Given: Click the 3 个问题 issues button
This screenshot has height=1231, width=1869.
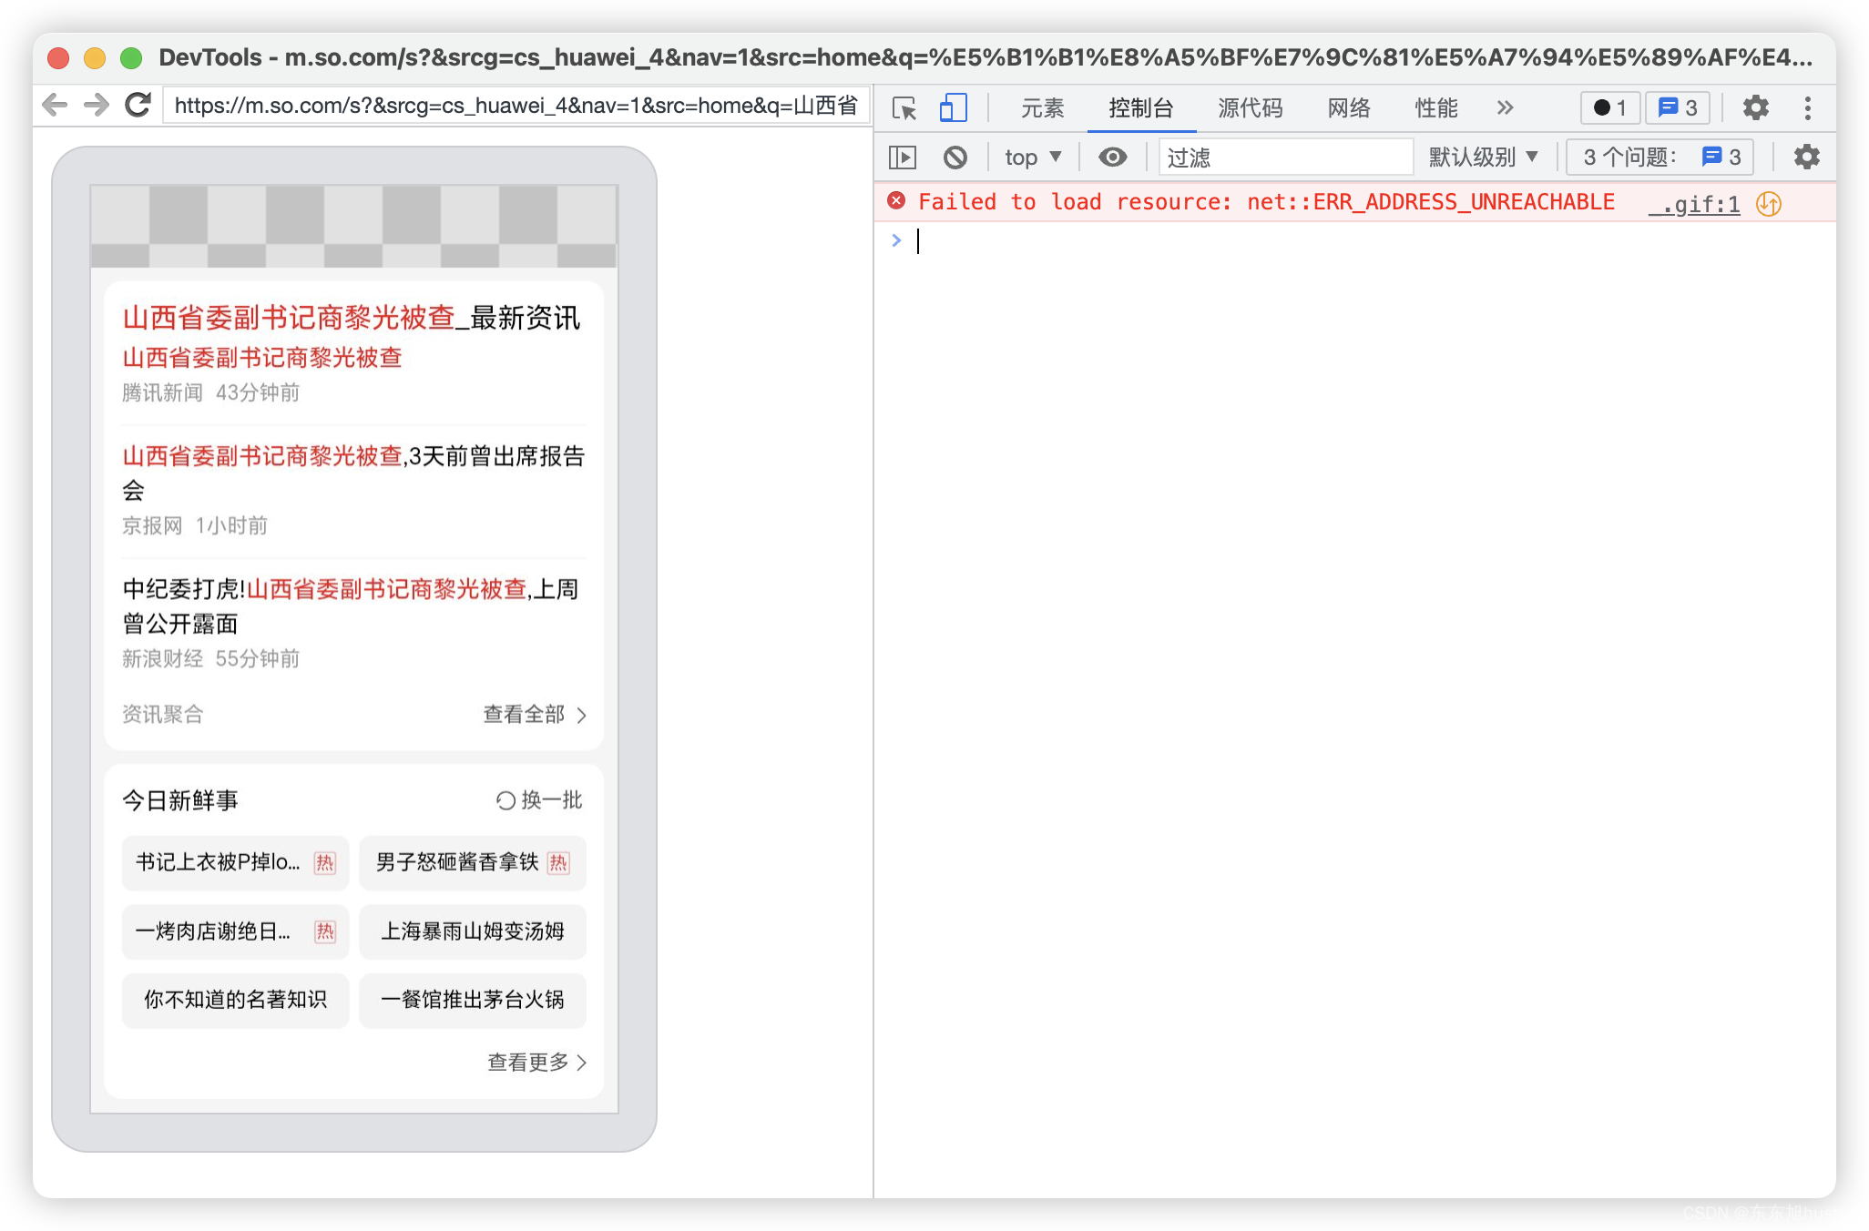Looking at the screenshot, I should [1660, 158].
